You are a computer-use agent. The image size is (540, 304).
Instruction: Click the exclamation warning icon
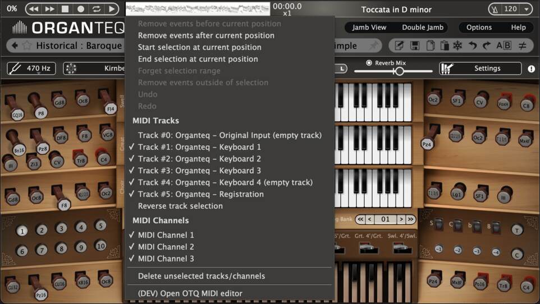click(x=532, y=69)
